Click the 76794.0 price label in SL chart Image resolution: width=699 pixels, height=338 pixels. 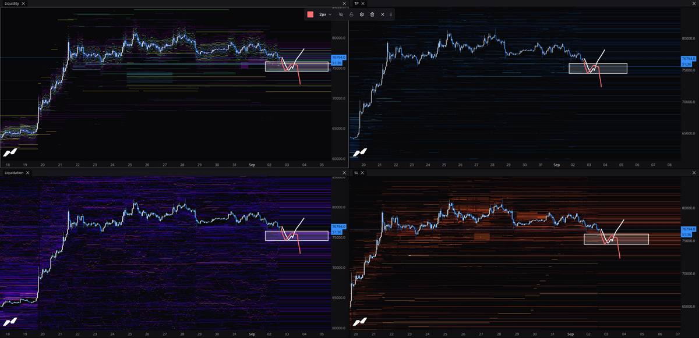(x=688, y=229)
